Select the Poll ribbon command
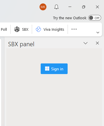104x126 pixels. point(4,29)
